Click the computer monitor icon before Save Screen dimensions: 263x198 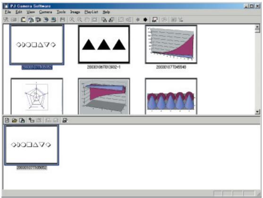pyautogui.click(x=53, y=20)
